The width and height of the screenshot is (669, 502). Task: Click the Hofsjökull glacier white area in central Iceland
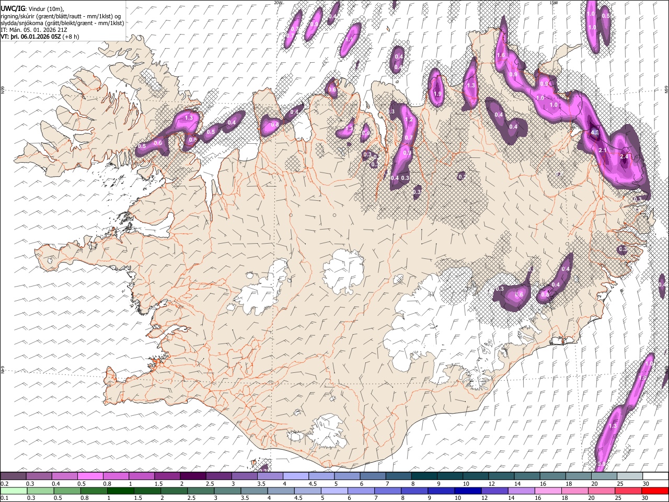click(x=343, y=271)
